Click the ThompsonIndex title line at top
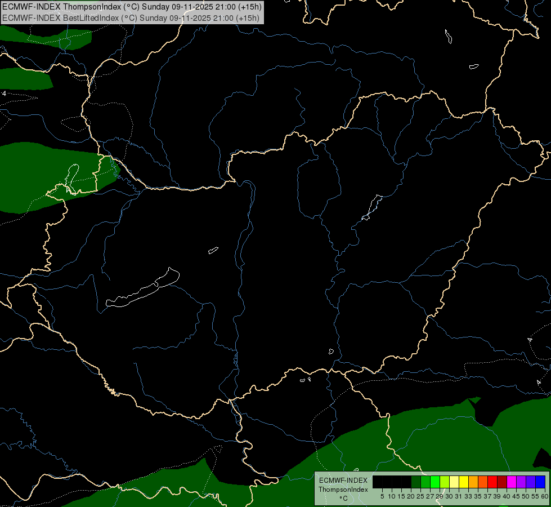Image resolution: width=551 pixels, height=507 pixels. click(x=132, y=7)
